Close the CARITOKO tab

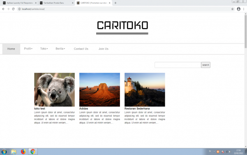tap(109, 3)
